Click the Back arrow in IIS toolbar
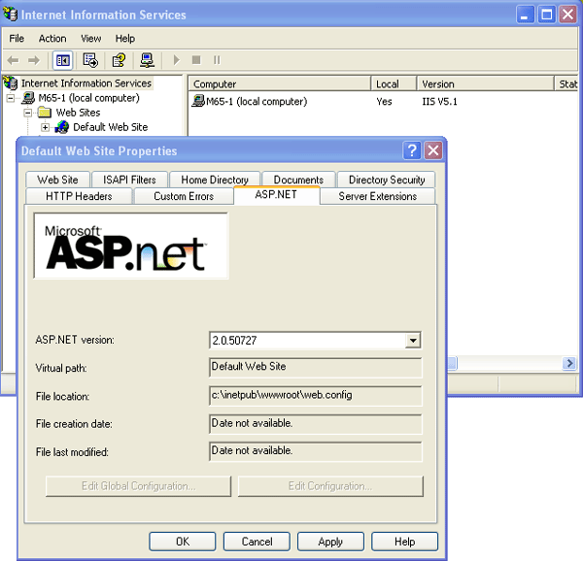 point(13,60)
